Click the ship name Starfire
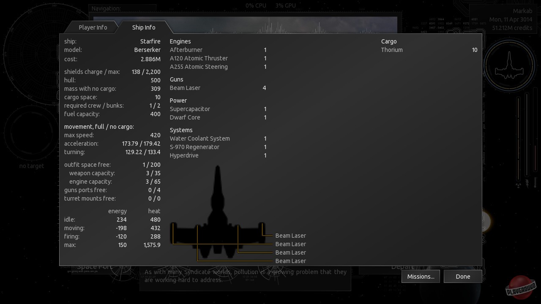The width and height of the screenshot is (541, 304). [x=150, y=41]
